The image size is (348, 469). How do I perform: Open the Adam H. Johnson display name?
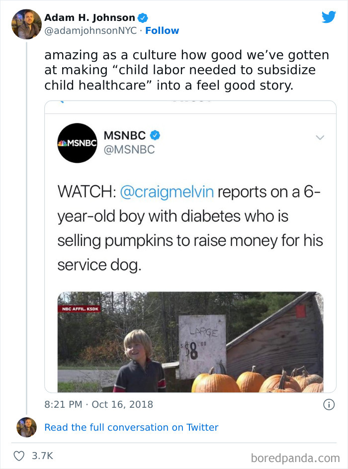89,18
